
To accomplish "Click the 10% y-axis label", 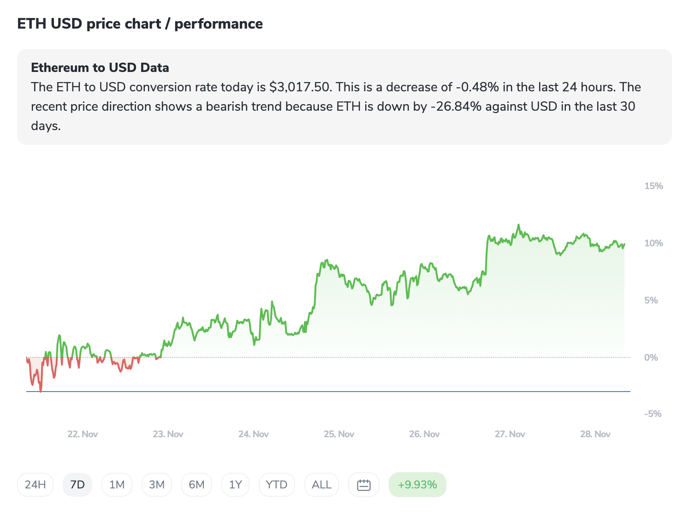I will coord(653,243).
